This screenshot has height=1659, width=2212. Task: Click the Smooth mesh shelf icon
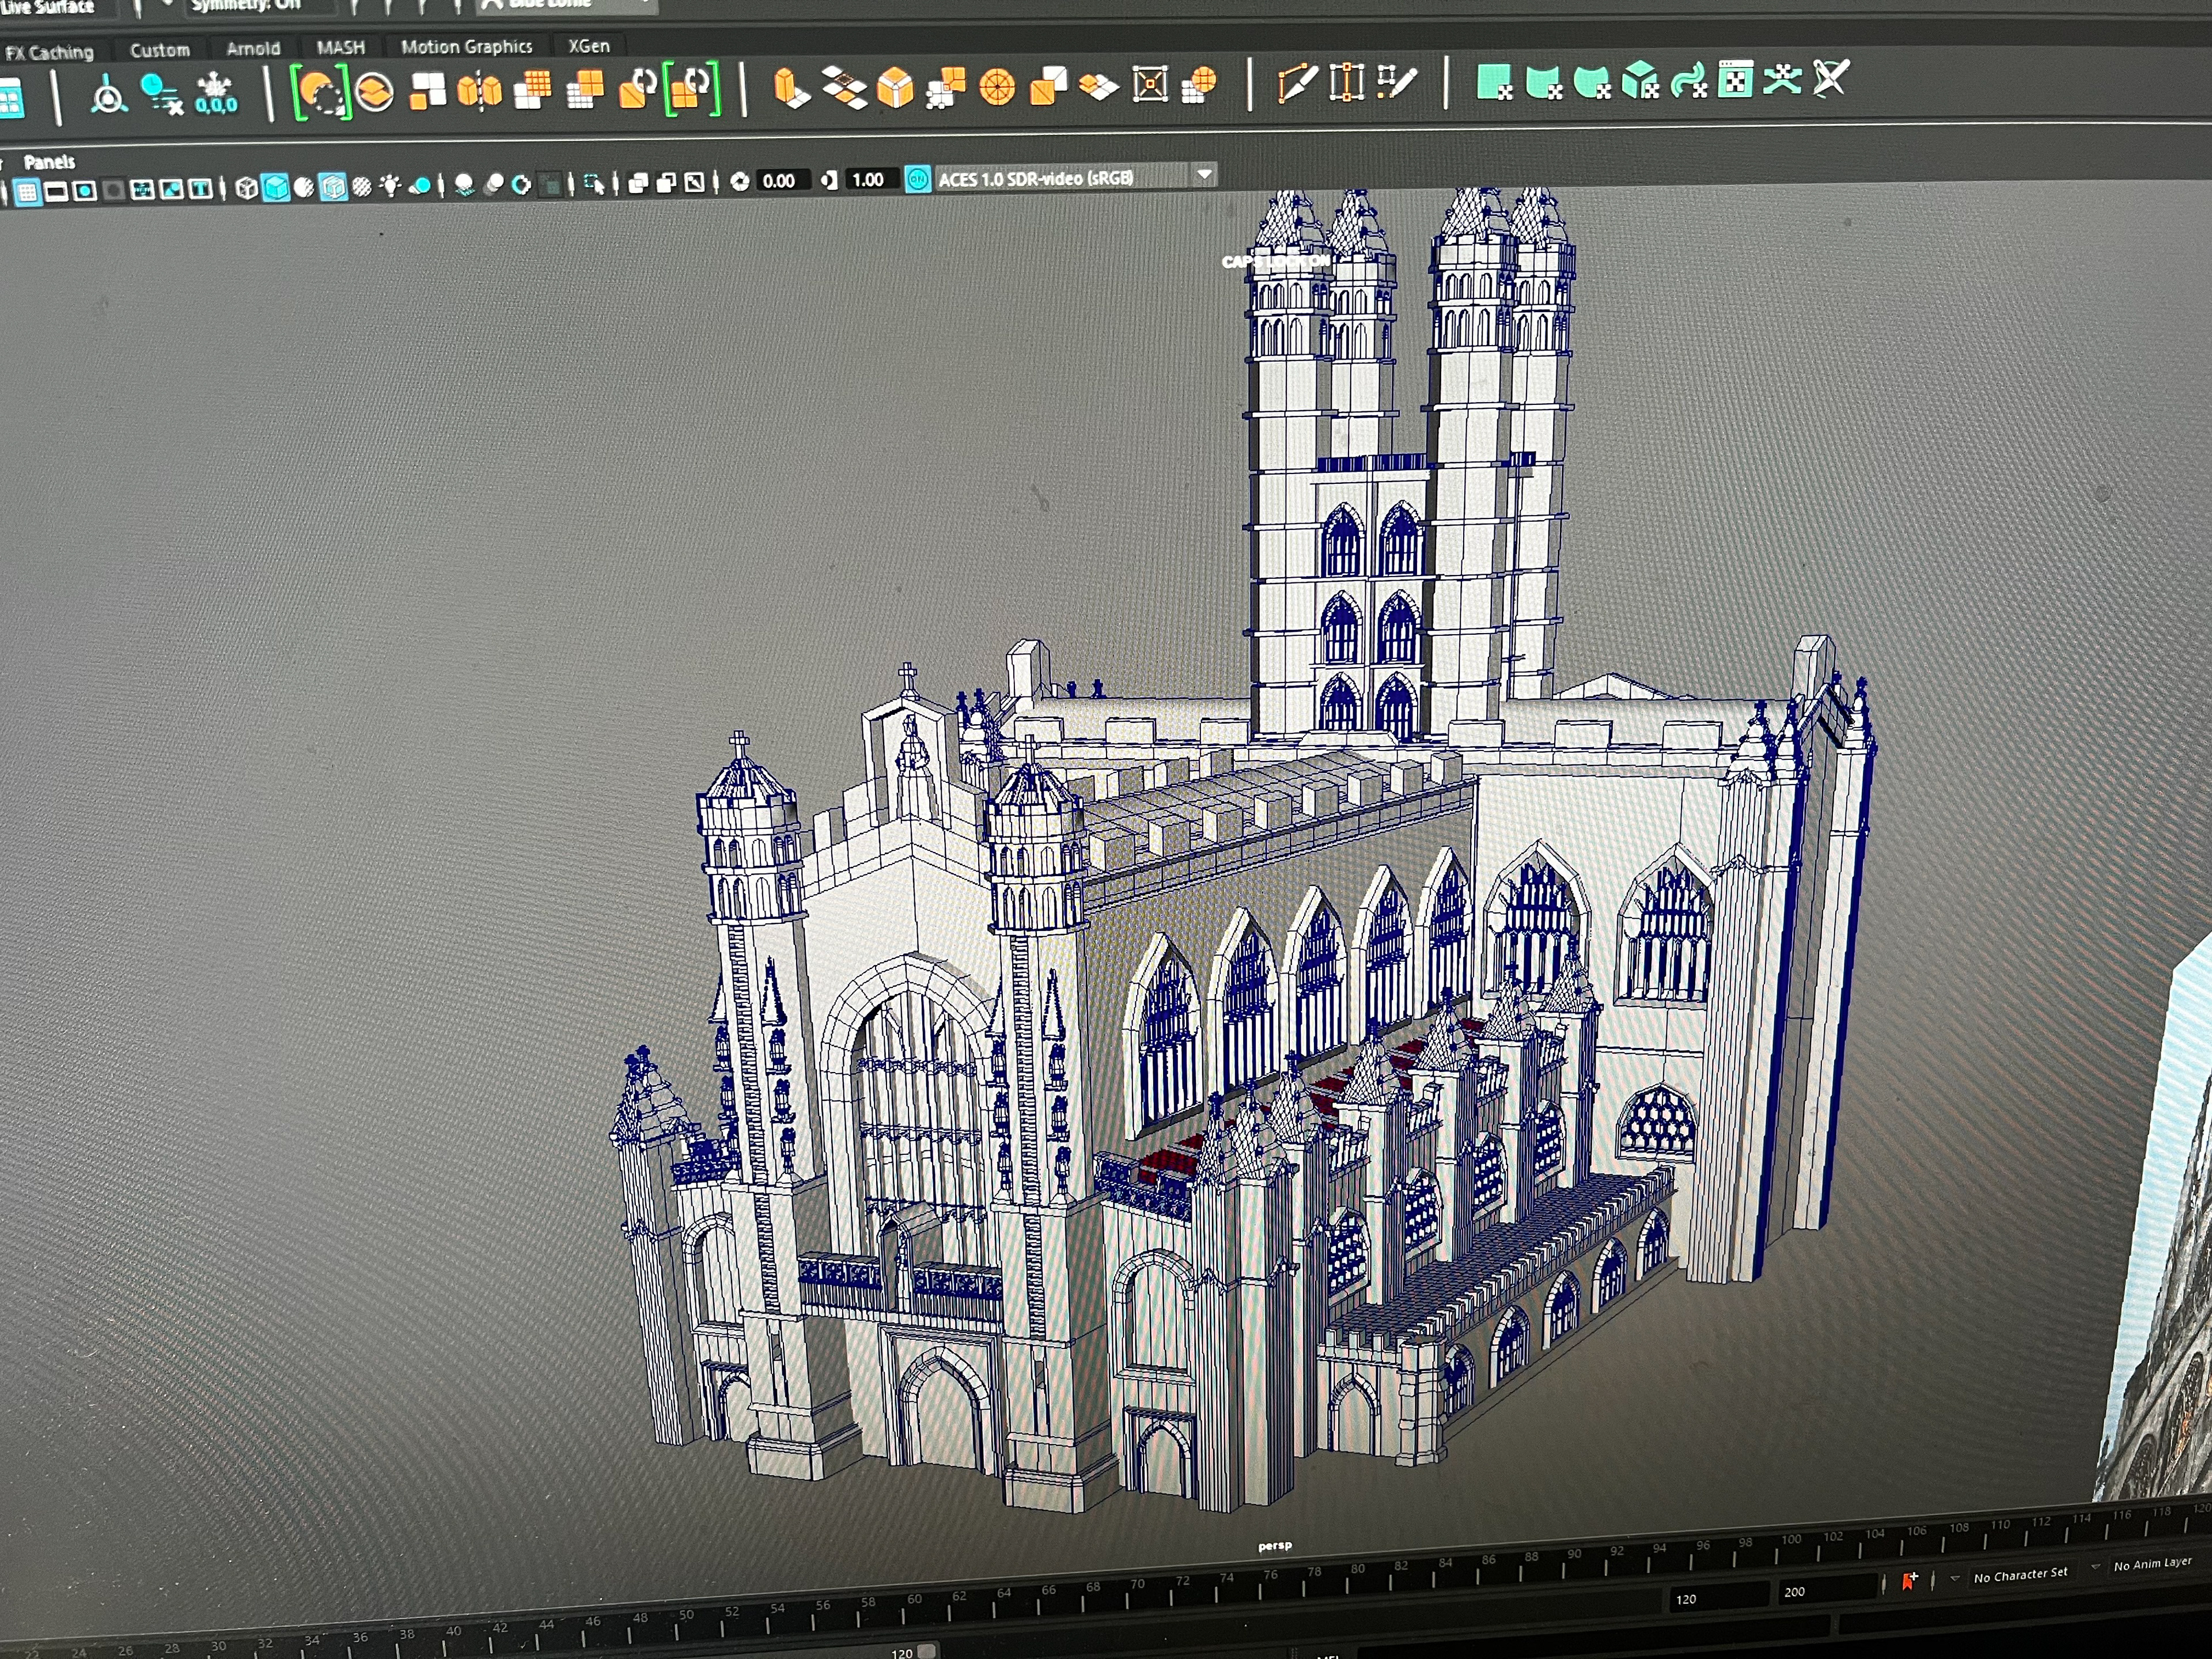coord(532,89)
